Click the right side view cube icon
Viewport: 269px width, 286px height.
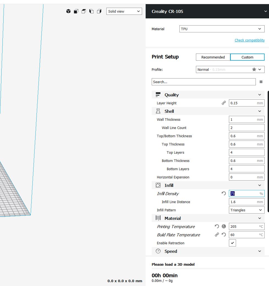tap(99, 11)
